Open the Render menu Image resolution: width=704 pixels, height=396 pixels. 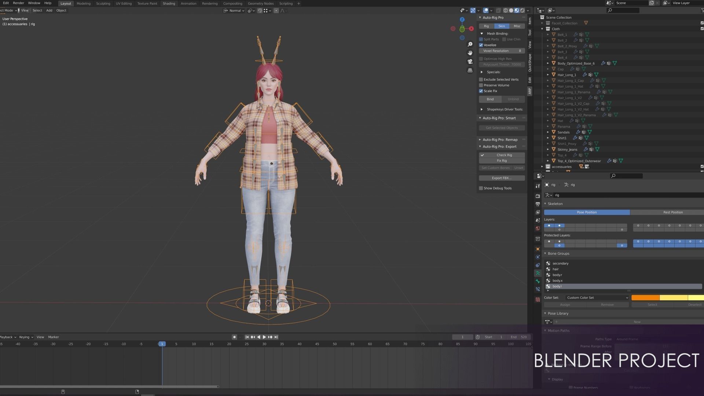coord(18,3)
